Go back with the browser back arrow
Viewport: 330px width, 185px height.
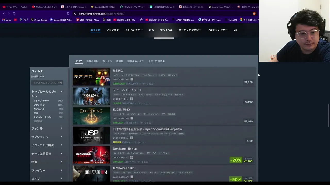(x=4, y=14)
